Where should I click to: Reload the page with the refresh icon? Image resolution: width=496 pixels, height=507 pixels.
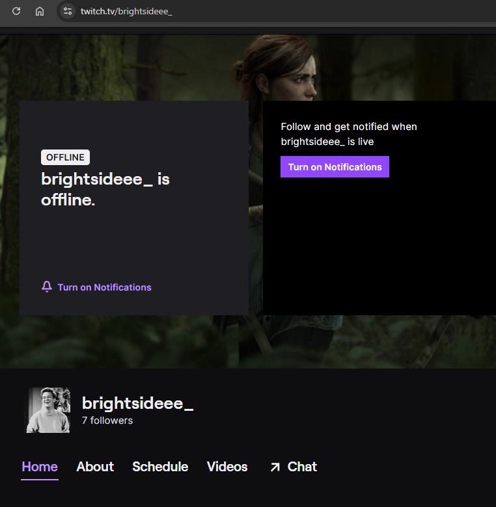tap(16, 11)
